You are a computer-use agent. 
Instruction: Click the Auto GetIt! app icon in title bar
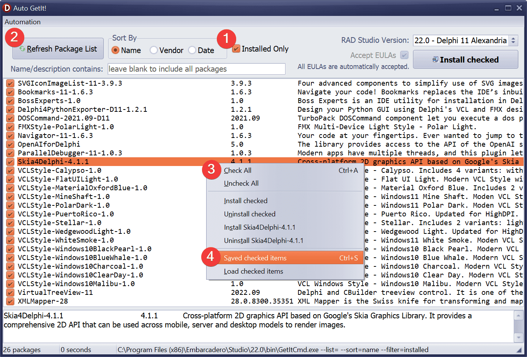click(x=7, y=8)
